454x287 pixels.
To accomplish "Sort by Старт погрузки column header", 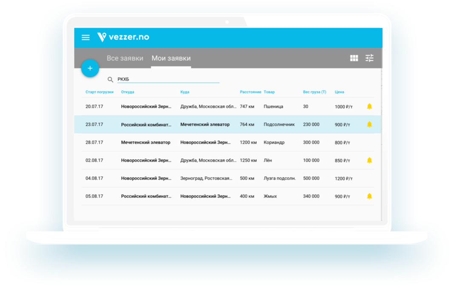I will (x=99, y=92).
